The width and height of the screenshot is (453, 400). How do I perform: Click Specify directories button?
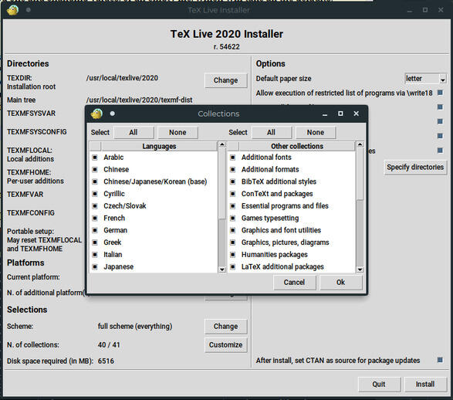415,167
